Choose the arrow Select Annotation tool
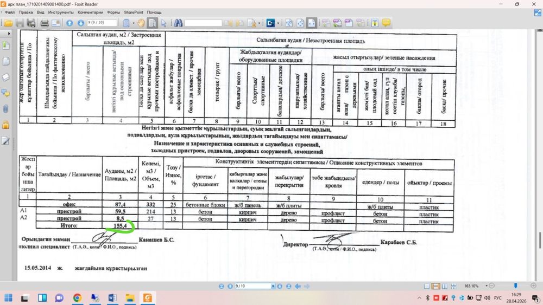The height and width of the screenshot is (305, 543). [x=164, y=23]
